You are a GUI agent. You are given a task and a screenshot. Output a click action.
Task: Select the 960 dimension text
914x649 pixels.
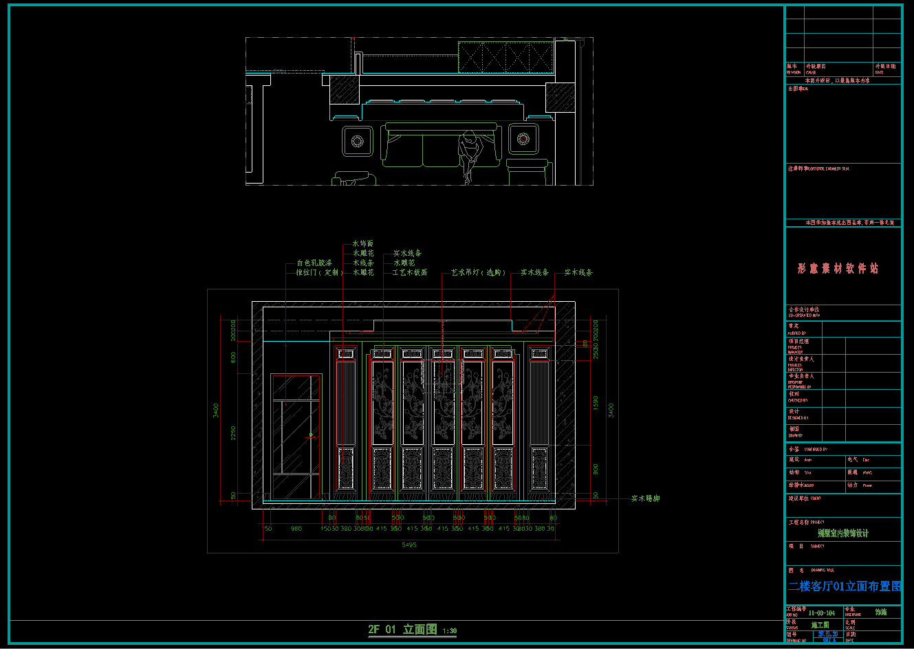296,529
